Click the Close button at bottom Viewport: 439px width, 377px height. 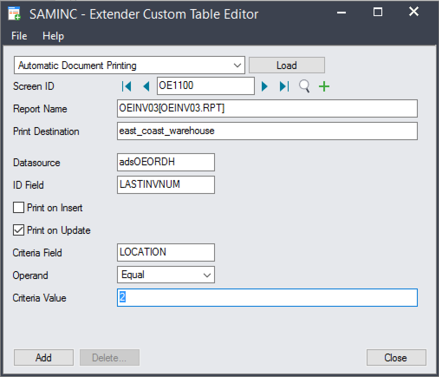[x=397, y=357]
